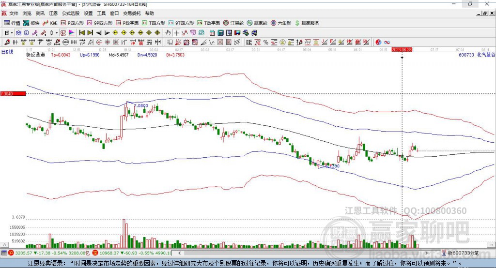Click the 7.3040 red price label
496x268 pixels.
[13, 93]
